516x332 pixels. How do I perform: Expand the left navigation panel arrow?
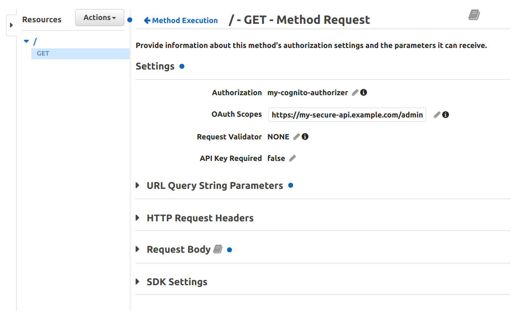(11, 25)
